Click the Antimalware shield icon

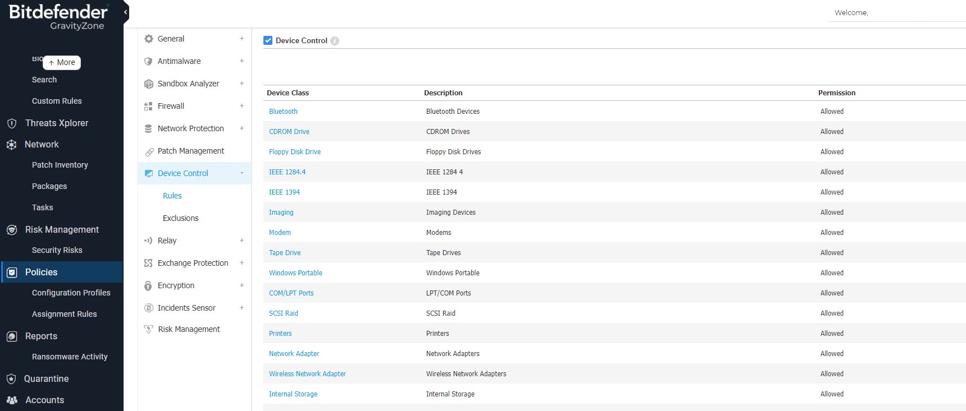tap(148, 61)
